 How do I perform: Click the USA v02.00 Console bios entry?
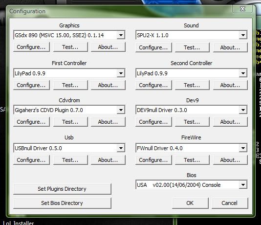(x=179, y=185)
